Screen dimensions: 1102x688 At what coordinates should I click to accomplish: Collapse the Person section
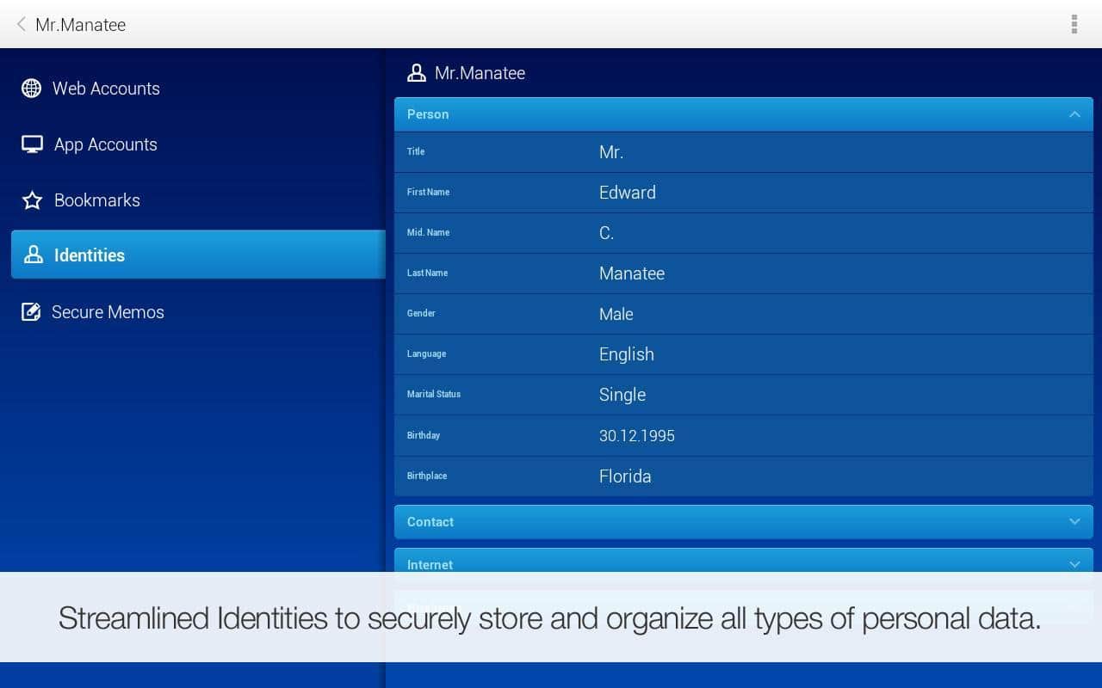tap(1074, 114)
